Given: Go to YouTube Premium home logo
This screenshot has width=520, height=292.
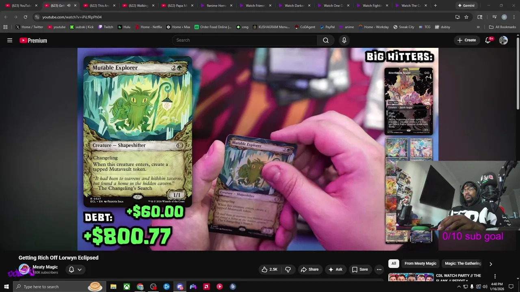Looking at the screenshot, I should pos(33,40).
